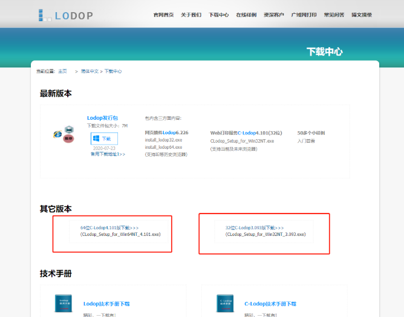This screenshot has width=404, height=317.
Task: Click the 图文摘录 navigation item
Action: pyautogui.click(x=362, y=15)
